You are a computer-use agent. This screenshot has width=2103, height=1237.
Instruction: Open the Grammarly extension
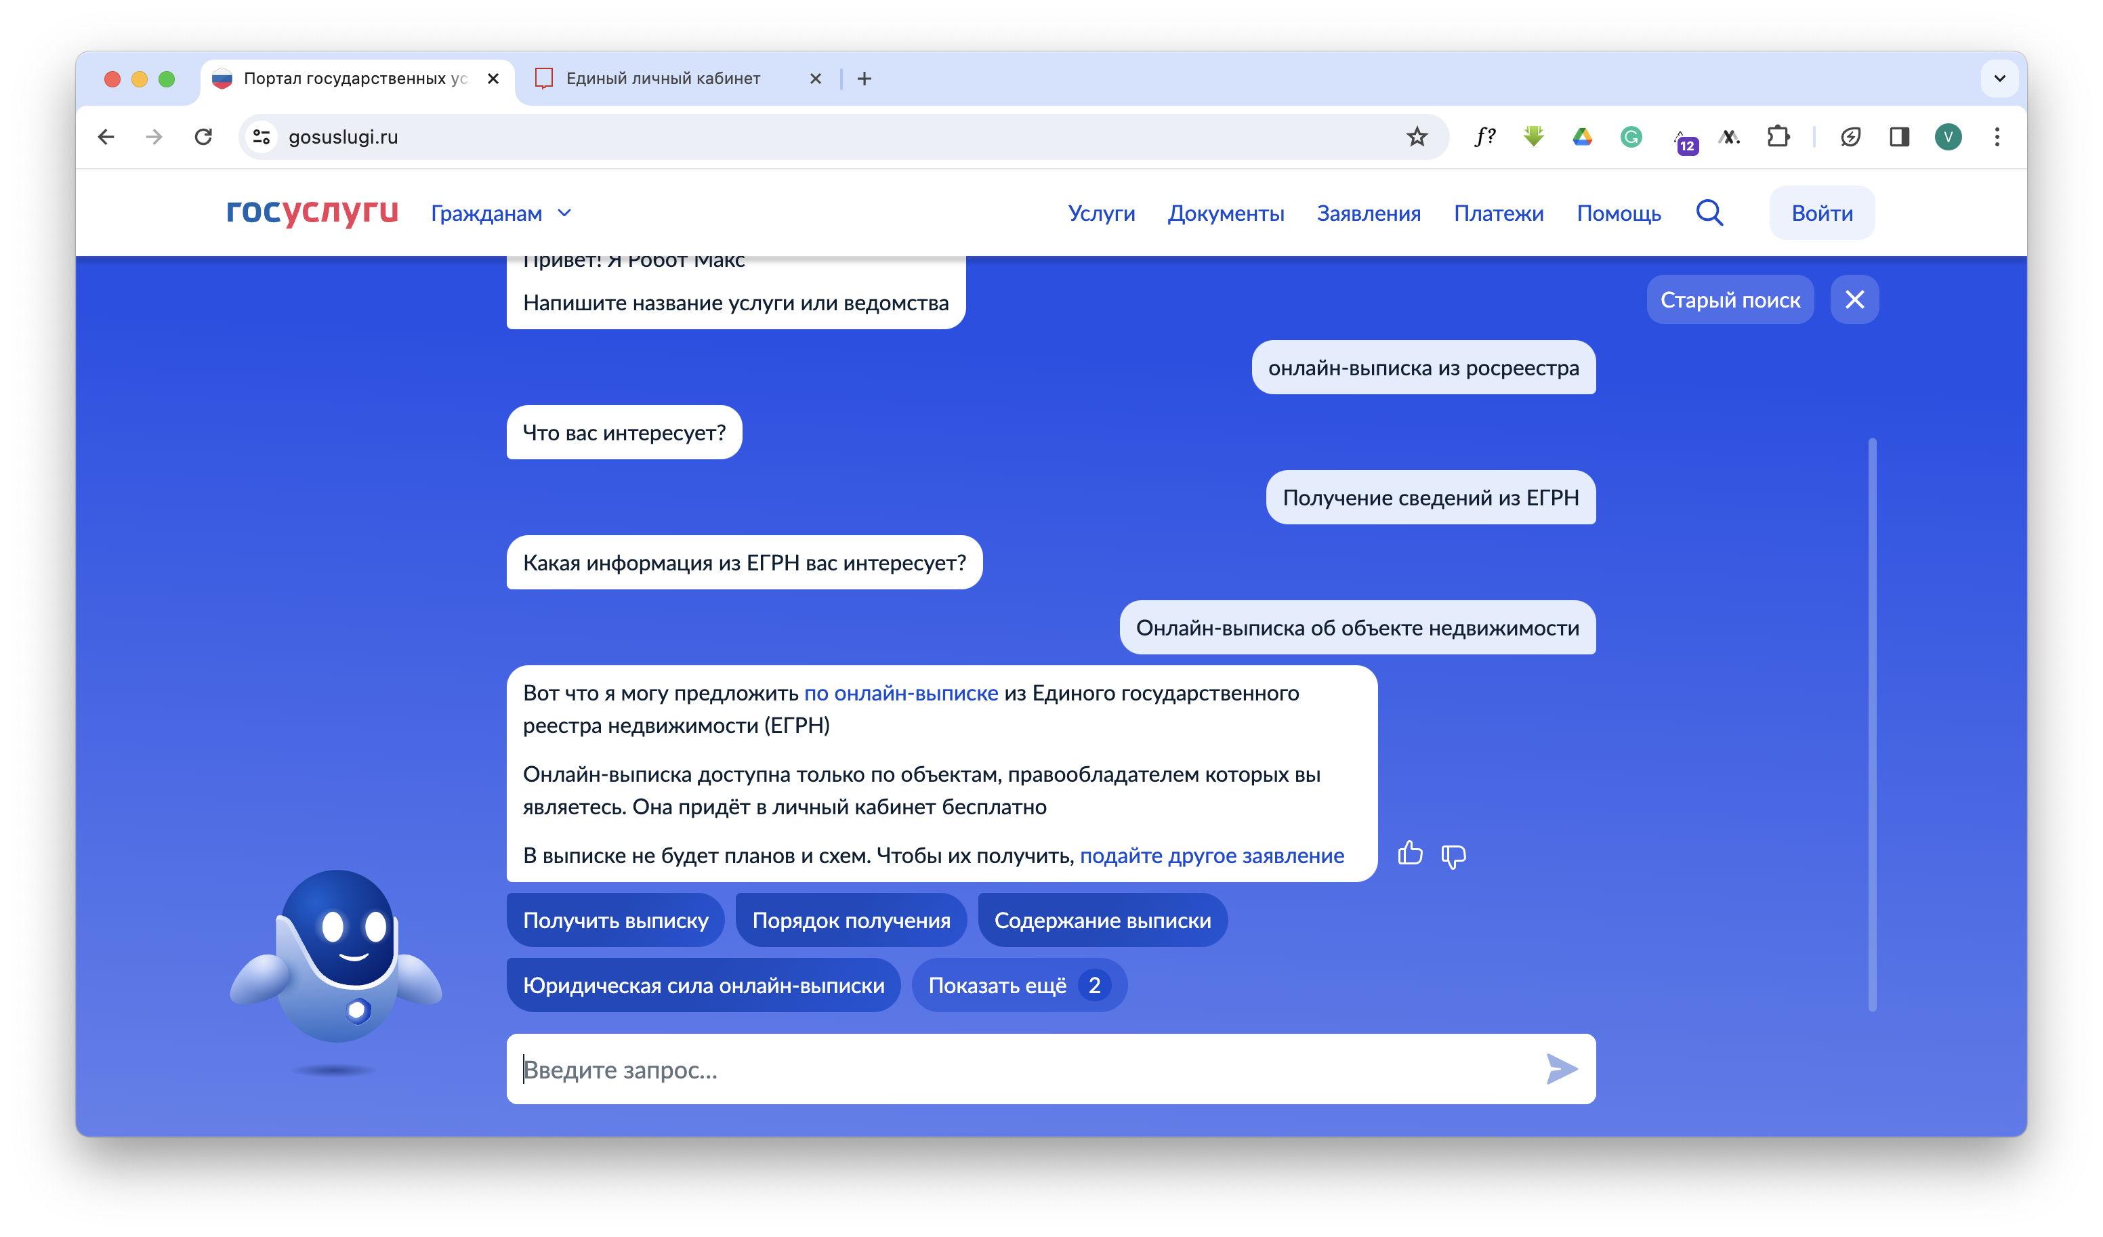[x=1631, y=137]
